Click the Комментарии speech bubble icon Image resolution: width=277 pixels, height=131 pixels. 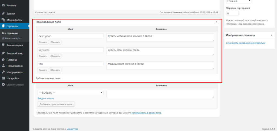pos(3,45)
